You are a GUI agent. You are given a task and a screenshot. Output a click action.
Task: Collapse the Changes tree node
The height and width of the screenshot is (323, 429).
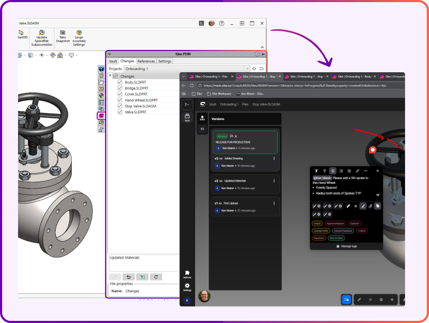pos(110,76)
